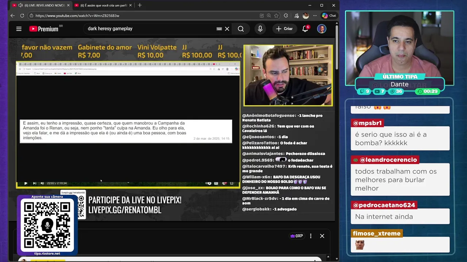This screenshot has height=262, width=467.
Task: Open browser extensions puzzle icon
Action: 286,16
